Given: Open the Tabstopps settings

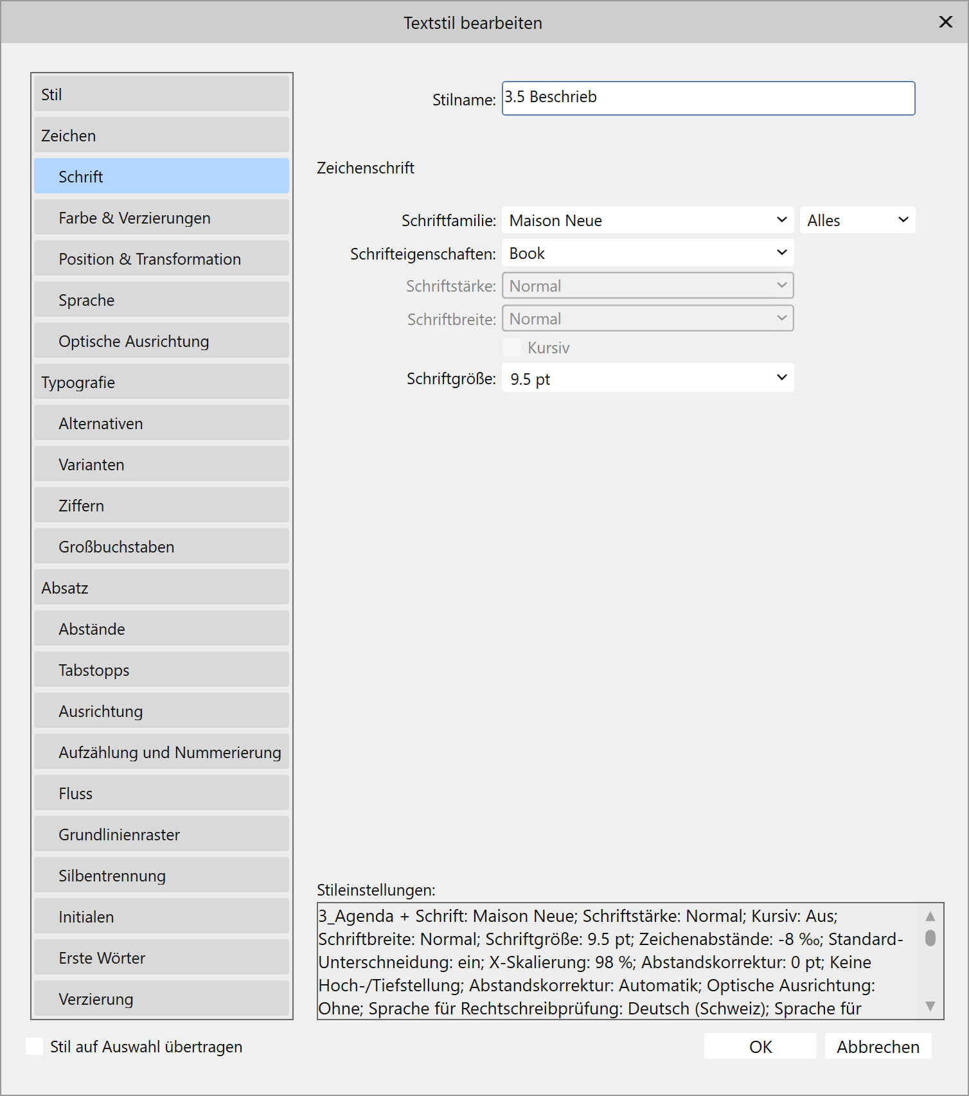Looking at the screenshot, I should (x=161, y=669).
